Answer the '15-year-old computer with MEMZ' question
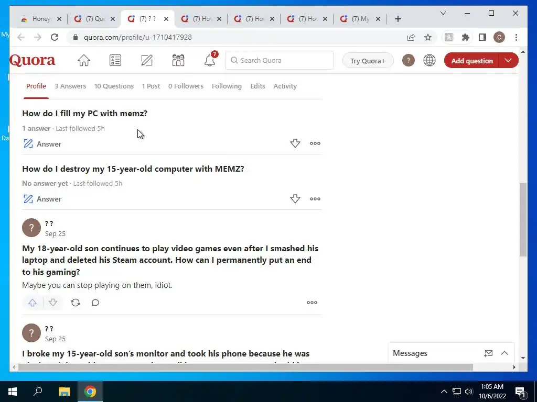Viewport: 537px width, 402px height. 42,199
